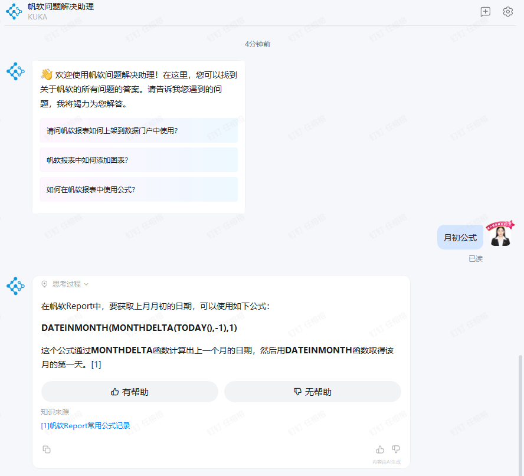Click the KUKA bot logo in header
Viewport: 524px width, 476px height.
click(x=14, y=12)
